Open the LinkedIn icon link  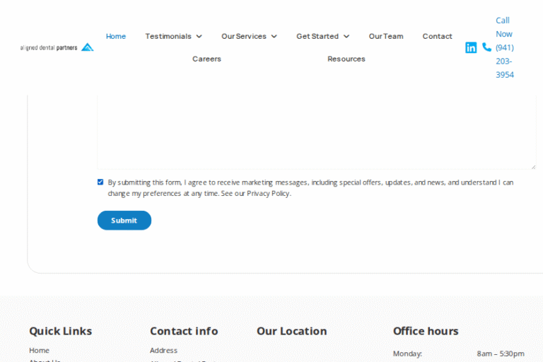(471, 47)
